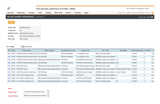Click the Rate (exclude tax) column header
This screenshot has height=104, width=160.
coord(137,51)
